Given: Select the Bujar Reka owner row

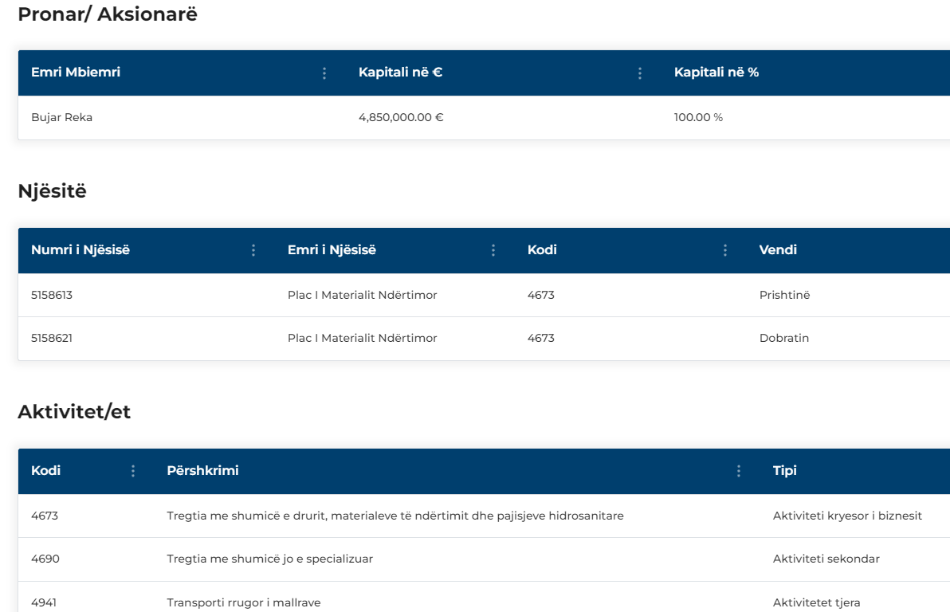Looking at the screenshot, I should tap(62, 118).
